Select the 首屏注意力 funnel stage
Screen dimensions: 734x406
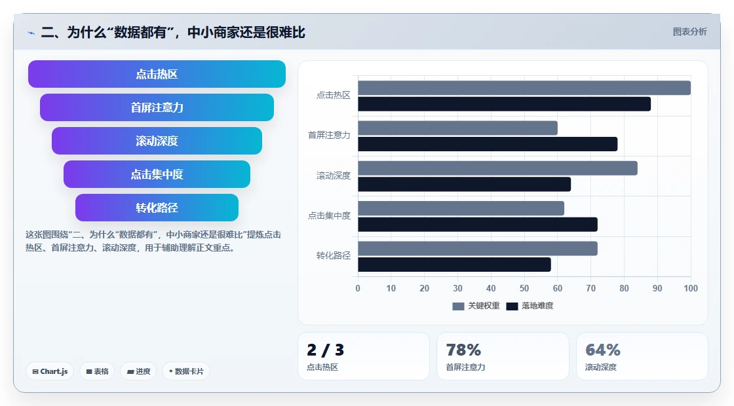pos(157,107)
